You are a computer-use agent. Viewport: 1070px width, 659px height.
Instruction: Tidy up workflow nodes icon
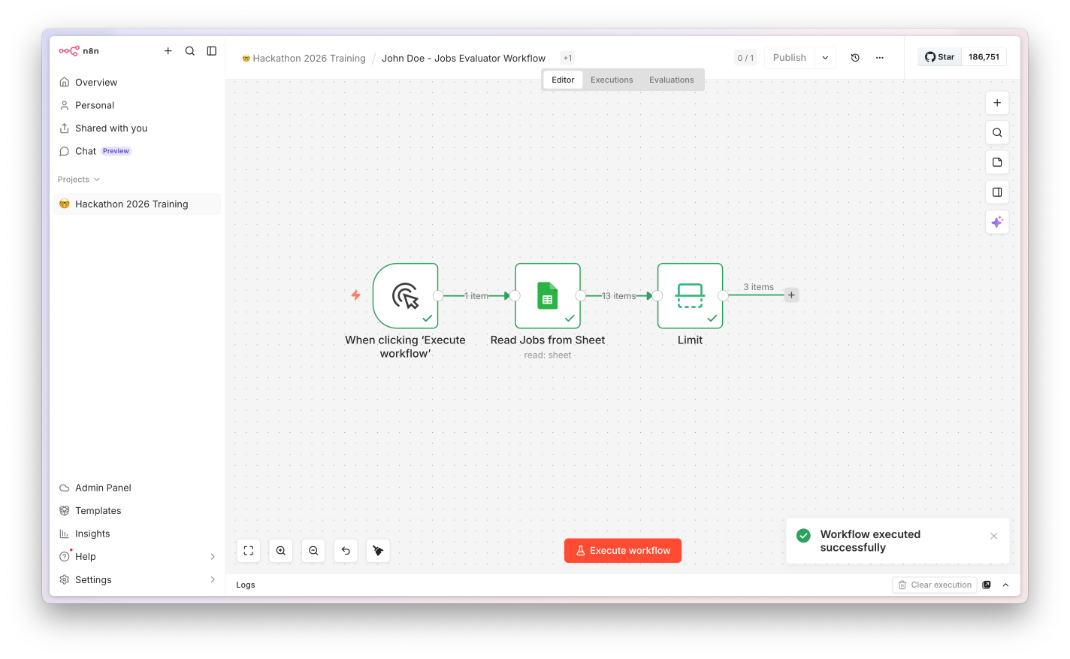[x=378, y=551]
